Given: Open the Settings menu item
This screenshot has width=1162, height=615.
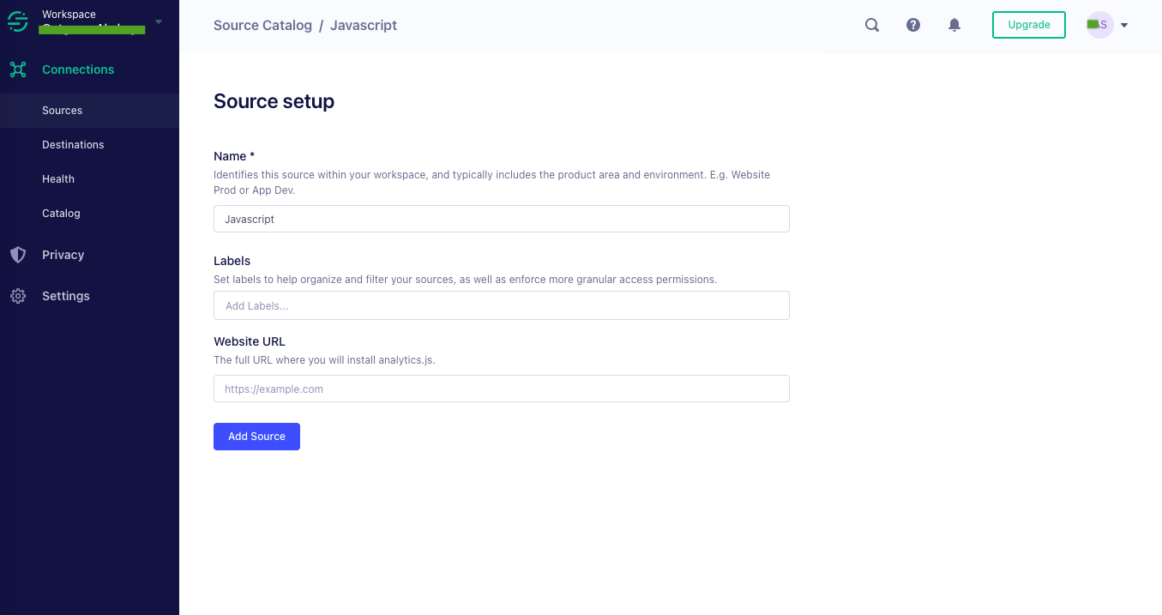Looking at the screenshot, I should point(66,296).
